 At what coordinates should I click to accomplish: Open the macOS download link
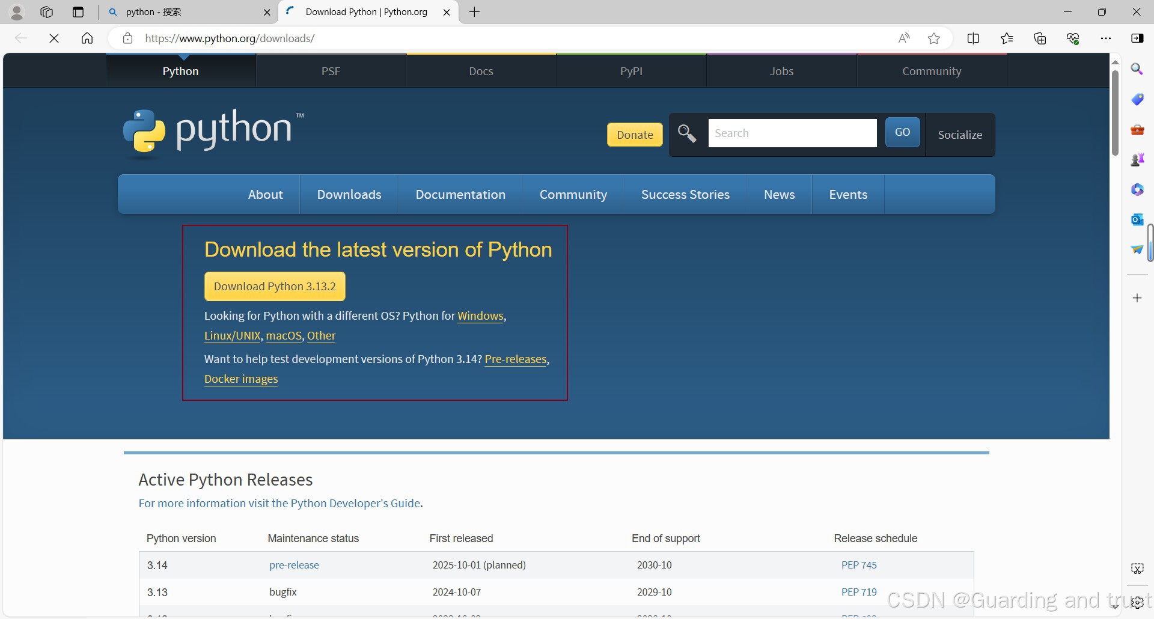(284, 336)
